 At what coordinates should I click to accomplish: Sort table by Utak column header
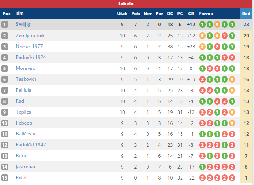[122, 14]
